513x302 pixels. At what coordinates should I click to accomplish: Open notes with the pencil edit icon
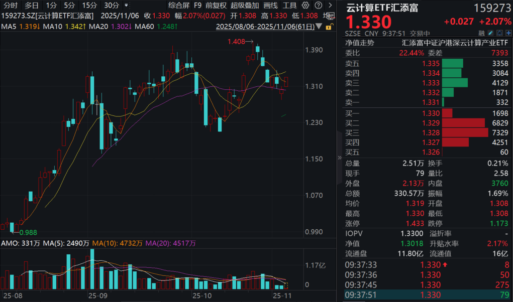pos(490,32)
